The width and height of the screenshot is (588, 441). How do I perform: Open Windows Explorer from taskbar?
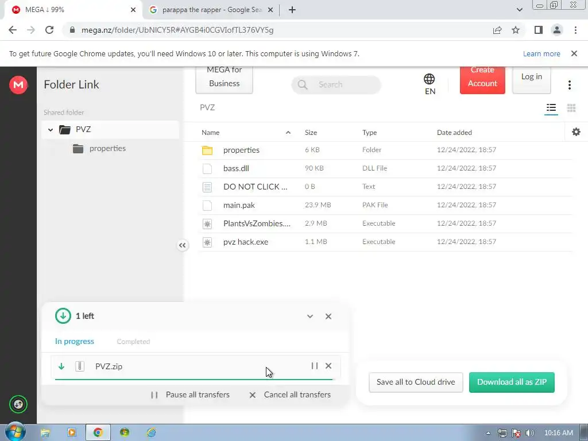click(45, 433)
